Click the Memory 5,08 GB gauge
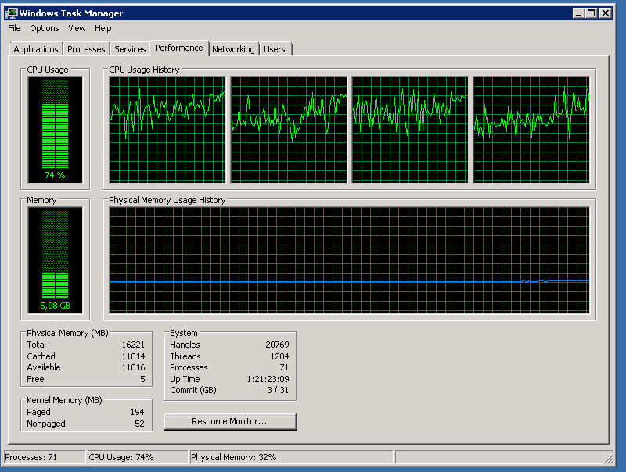The image size is (626, 472). [55, 260]
